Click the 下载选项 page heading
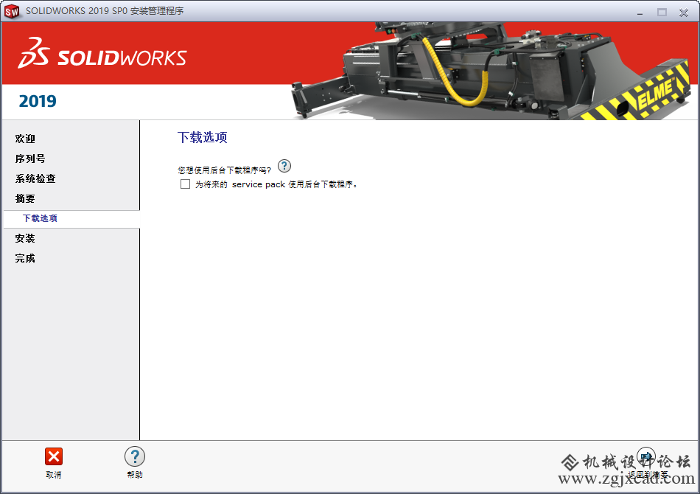This screenshot has width=700, height=494. point(202,137)
